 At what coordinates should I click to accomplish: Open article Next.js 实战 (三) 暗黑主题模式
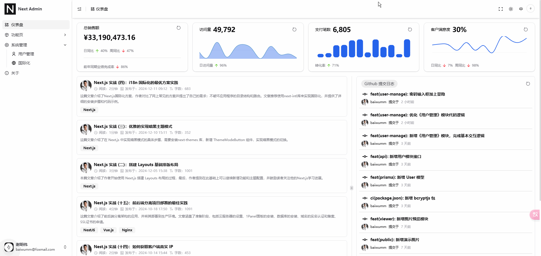click(133, 126)
